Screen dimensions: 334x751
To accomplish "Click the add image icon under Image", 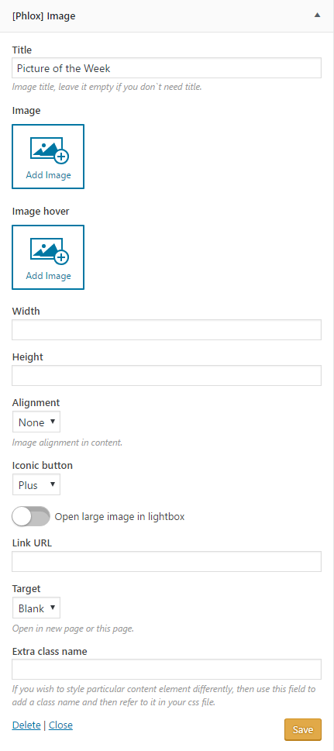I will click(x=50, y=150).
